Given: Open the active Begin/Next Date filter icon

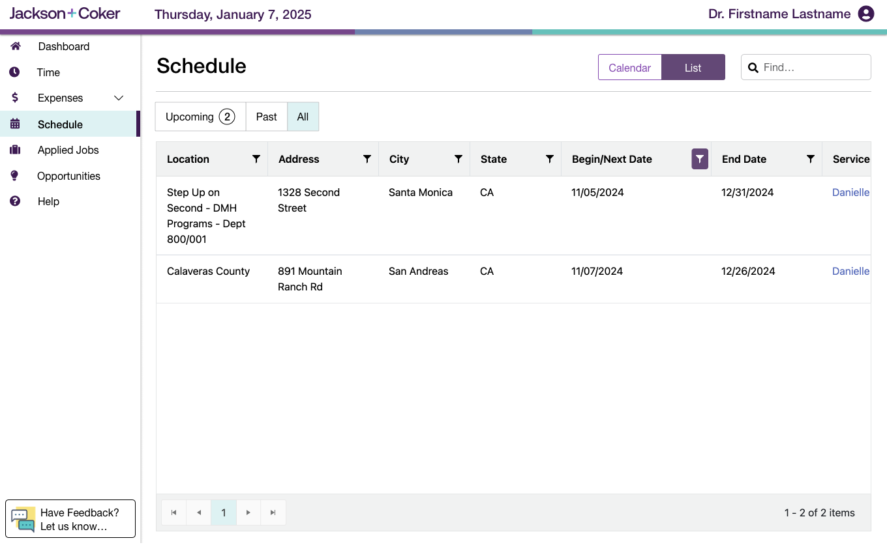Looking at the screenshot, I should point(700,159).
